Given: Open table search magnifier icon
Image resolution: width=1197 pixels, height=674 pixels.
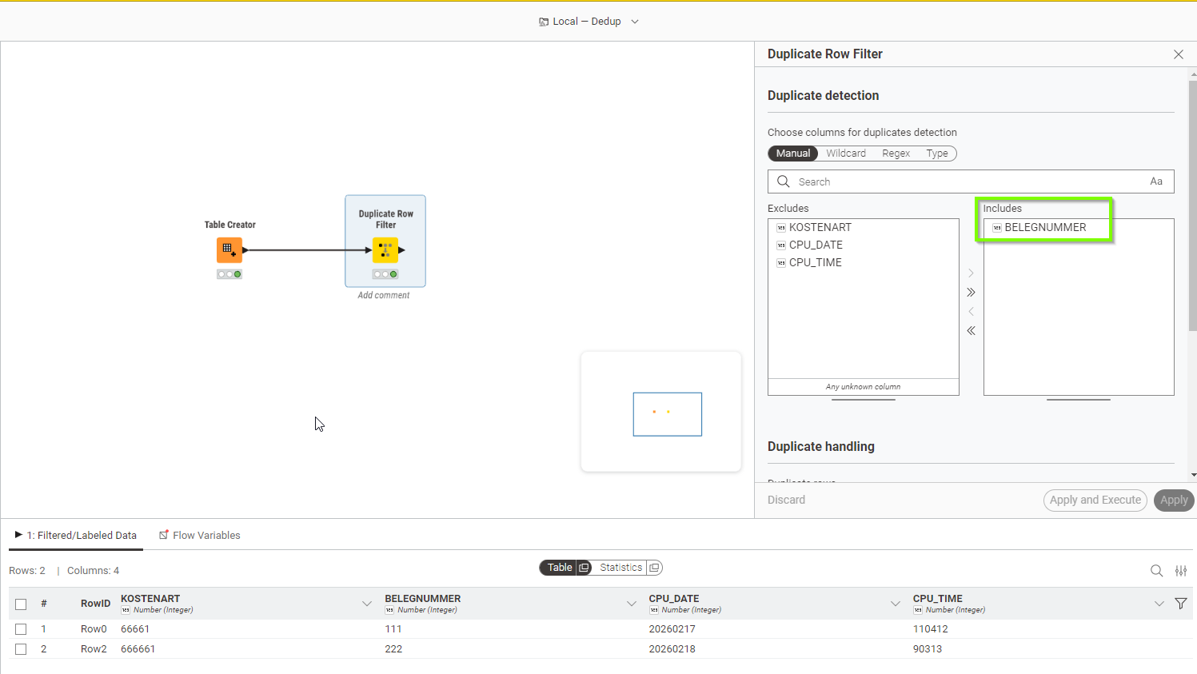Looking at the screenshot, I should pyautogui.click(x=1156, y=571).
